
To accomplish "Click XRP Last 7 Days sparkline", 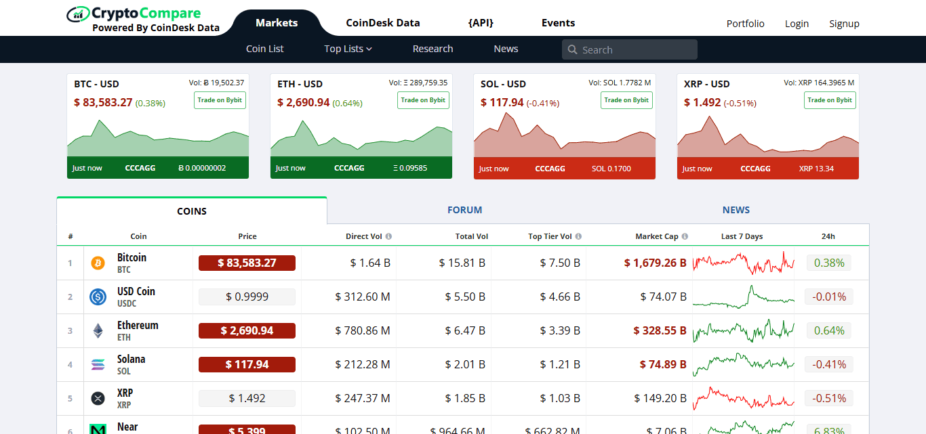I will tap(743, 398).
